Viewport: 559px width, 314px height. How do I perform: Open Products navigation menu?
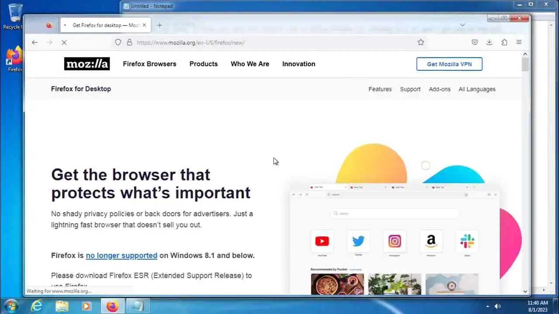[204, 64]
